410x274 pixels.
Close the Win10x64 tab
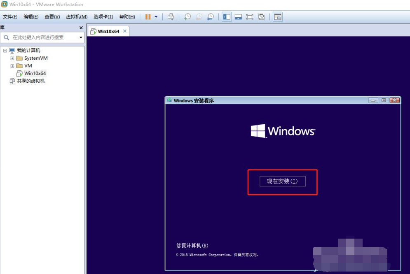tap(125, 31)
